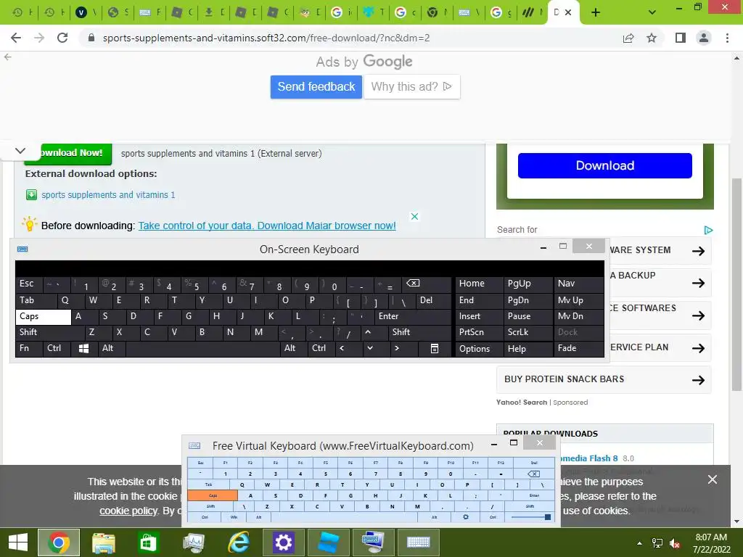Click Enter key on On-Screen Keyboard
This screenshot has width=743, height=557.
coord(412,316)
